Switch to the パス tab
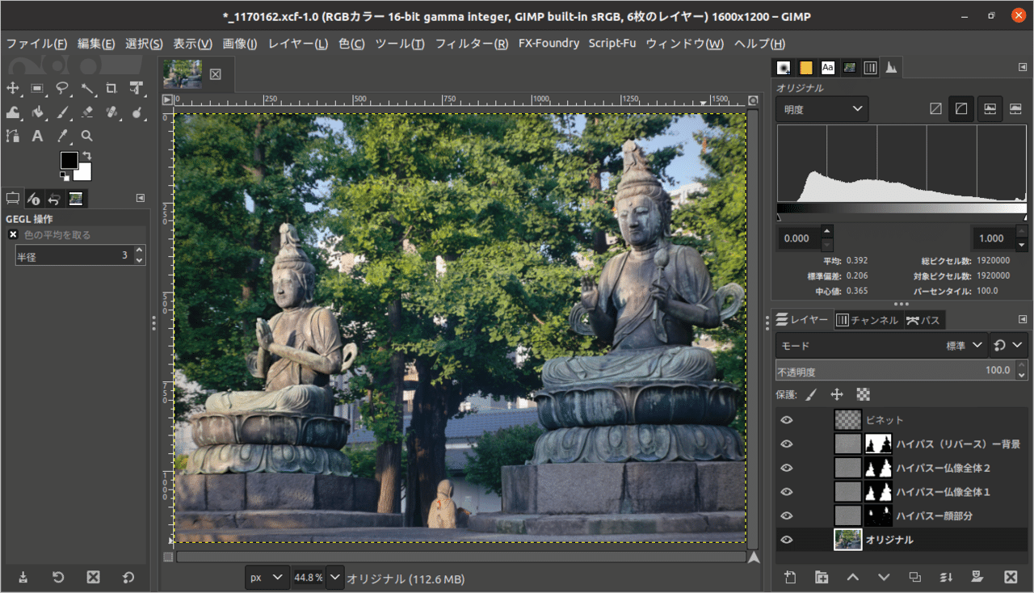 click(923, 320)
